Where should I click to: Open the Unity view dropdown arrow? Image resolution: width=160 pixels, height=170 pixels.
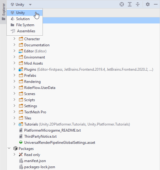click(x=30, y=5)
